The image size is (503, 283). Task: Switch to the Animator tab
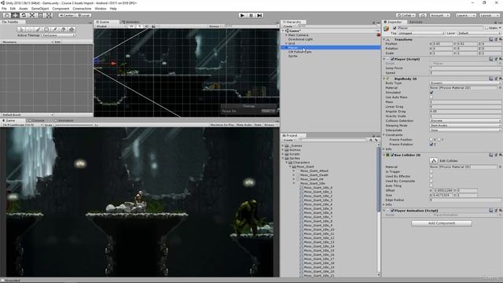pyautogui.click(x=131, y=22)
